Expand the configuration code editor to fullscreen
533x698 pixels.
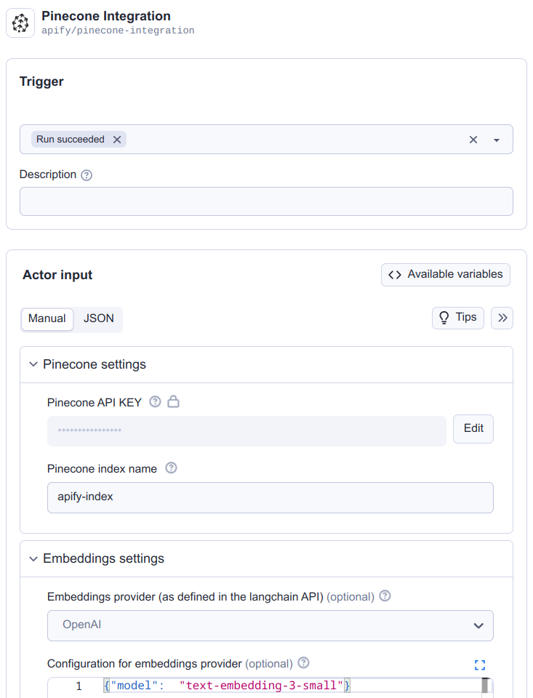pos(479,665)
